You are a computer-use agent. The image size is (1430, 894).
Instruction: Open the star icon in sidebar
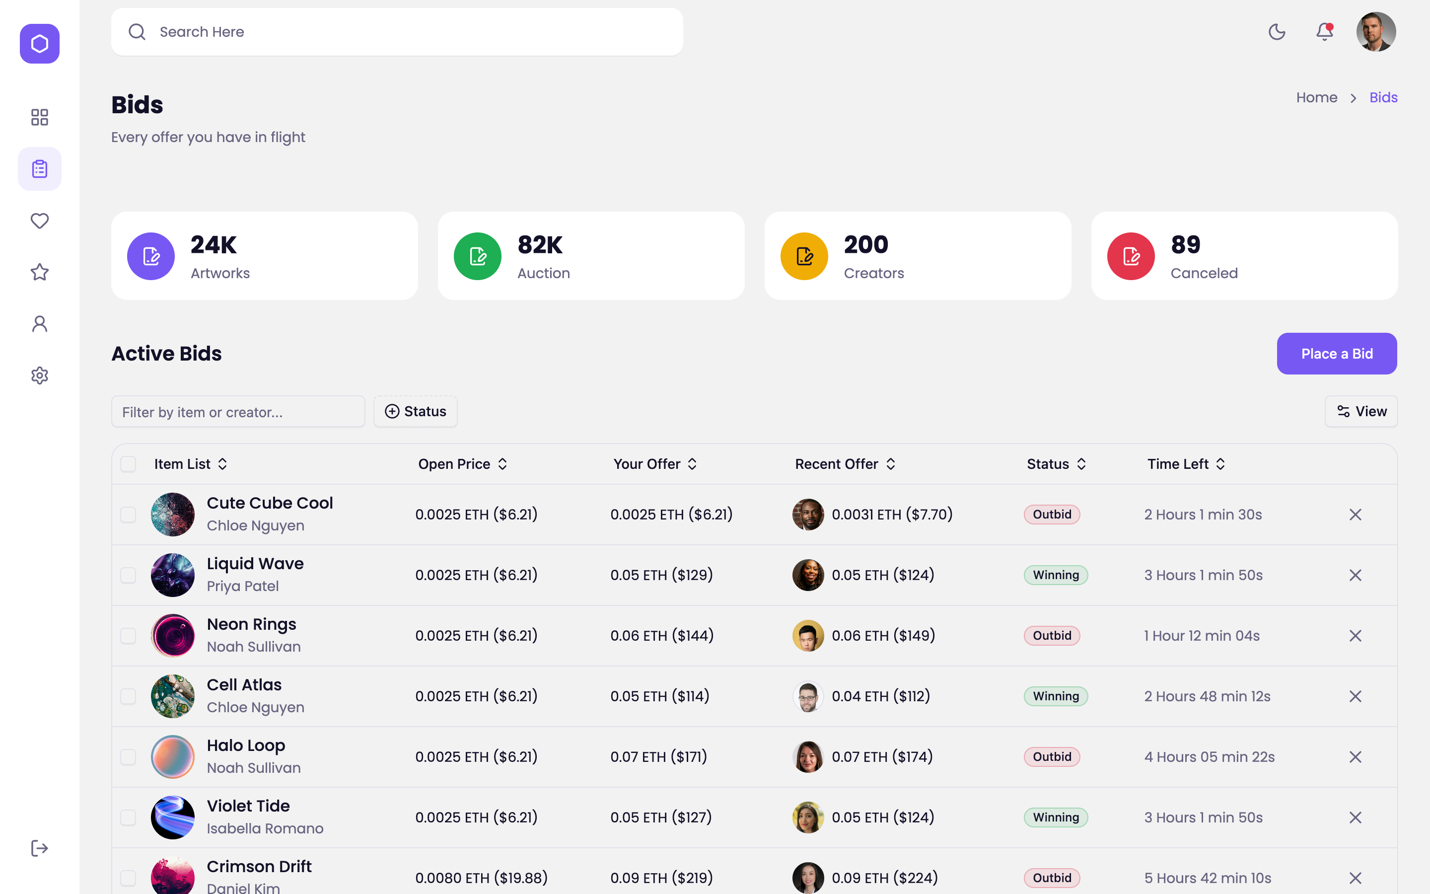[x=40, y=272]
